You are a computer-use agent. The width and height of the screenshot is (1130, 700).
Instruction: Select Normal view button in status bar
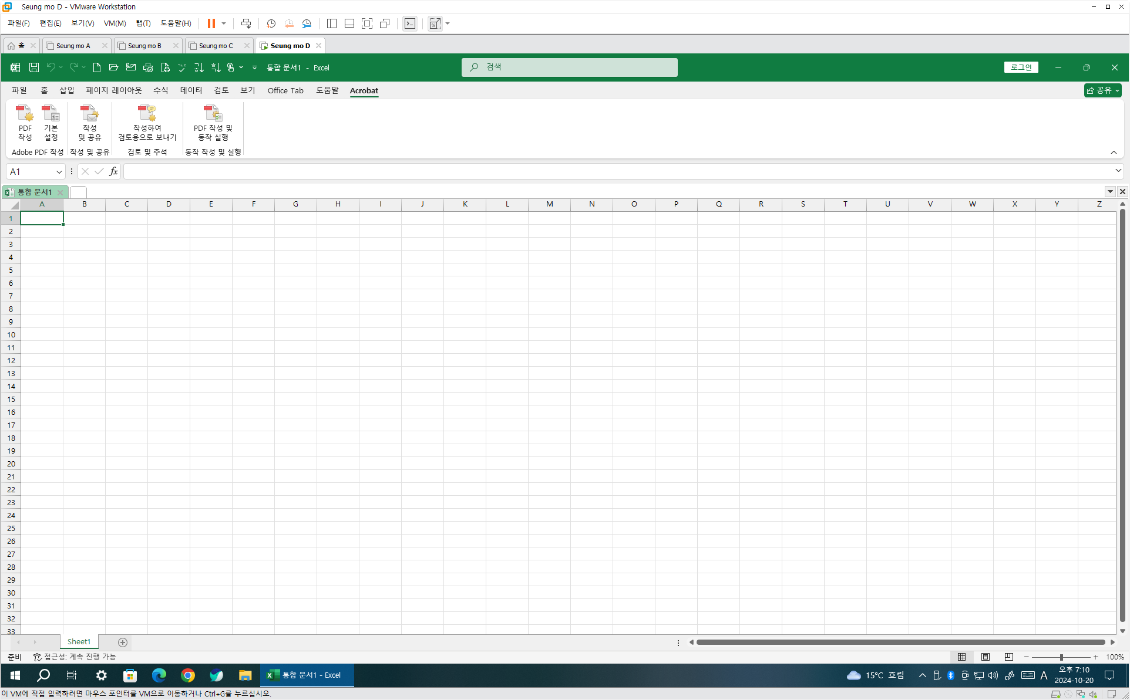tap(961, 657)
